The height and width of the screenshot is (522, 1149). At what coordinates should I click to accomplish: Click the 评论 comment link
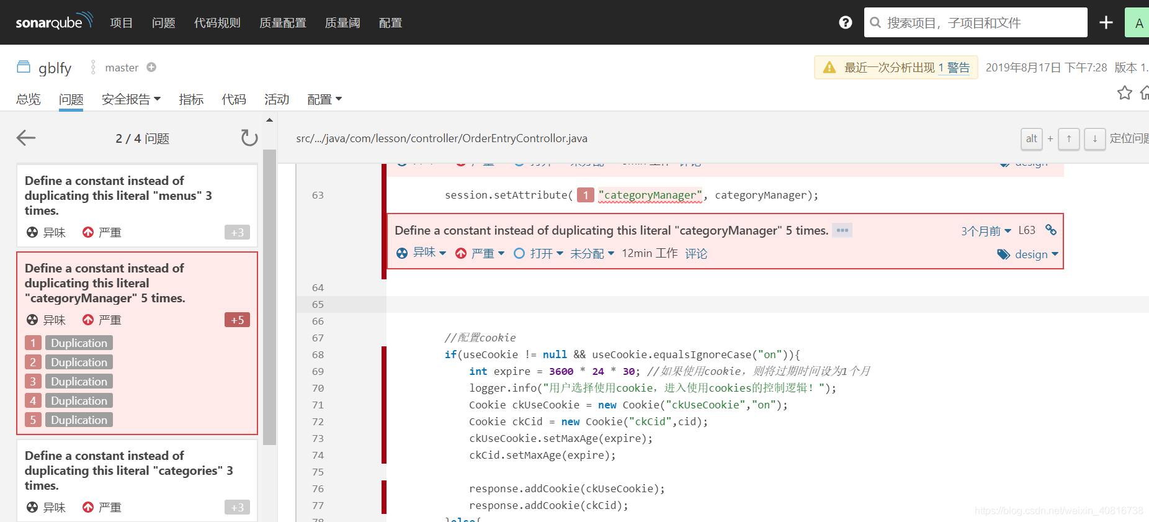(x=696, y=253)
